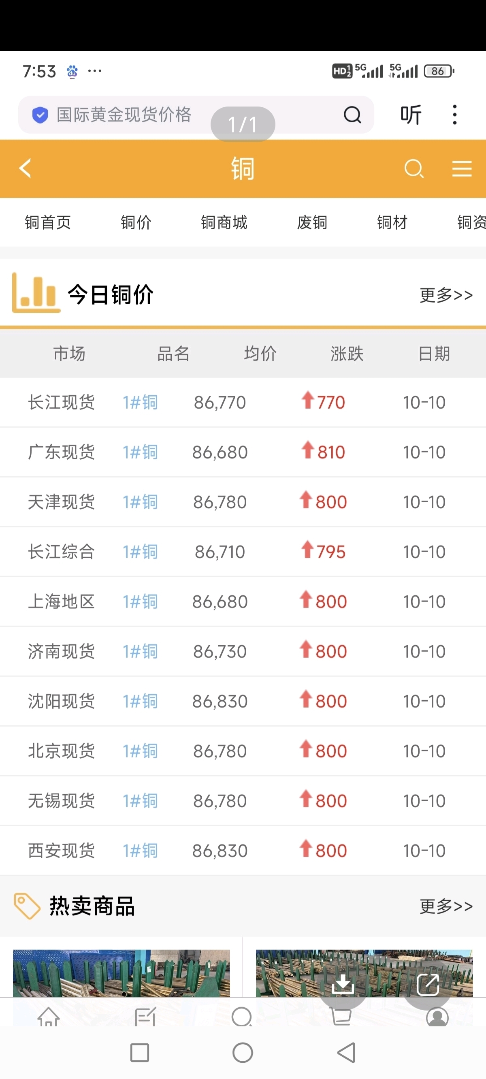Open the hamburger menu in orange header
The height and width of the screenshot is (1079, 486).
(462, 169)
